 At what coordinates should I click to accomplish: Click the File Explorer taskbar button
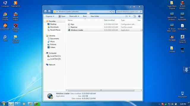coord(11,104)
